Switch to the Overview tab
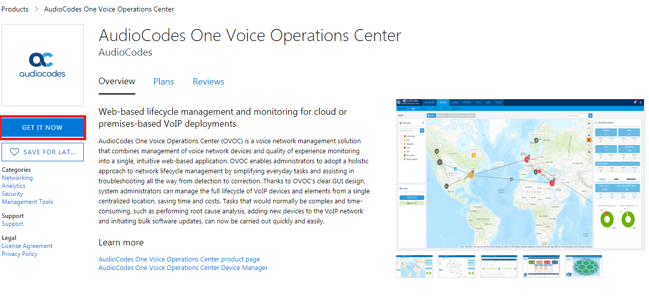 (117, 82)
